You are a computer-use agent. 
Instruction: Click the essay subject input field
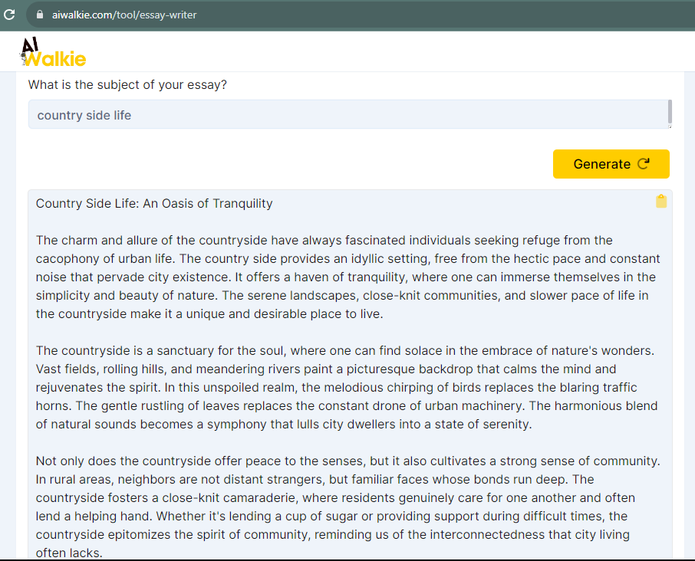pyautogui.click(x=350, y=115)
